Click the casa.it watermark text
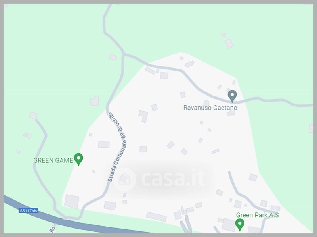Screen dimensions: 317x237 173,179
